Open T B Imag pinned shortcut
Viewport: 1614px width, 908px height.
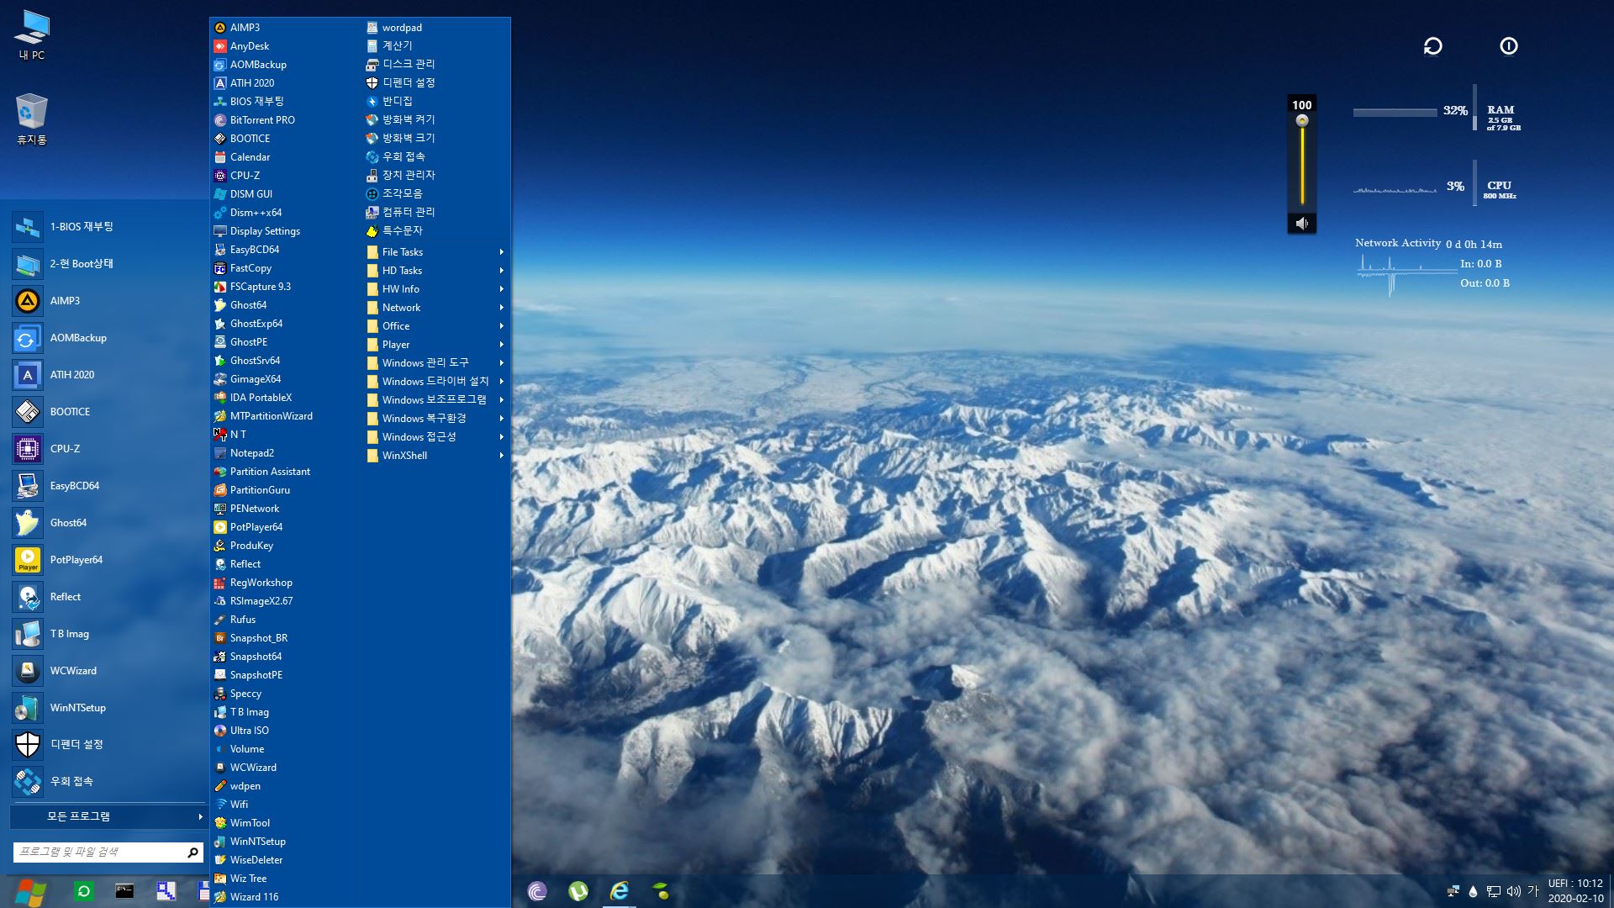coord(108,633)
